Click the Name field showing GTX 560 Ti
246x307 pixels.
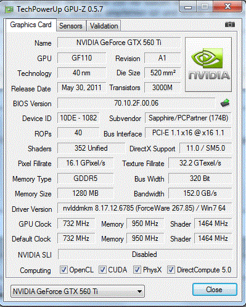119,43
